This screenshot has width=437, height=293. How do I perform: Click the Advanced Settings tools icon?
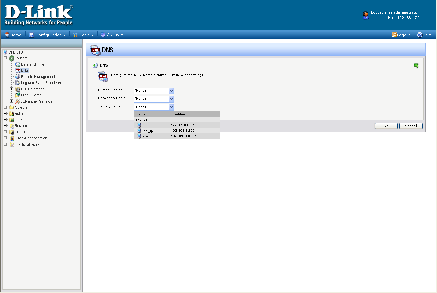click(18, 101)
